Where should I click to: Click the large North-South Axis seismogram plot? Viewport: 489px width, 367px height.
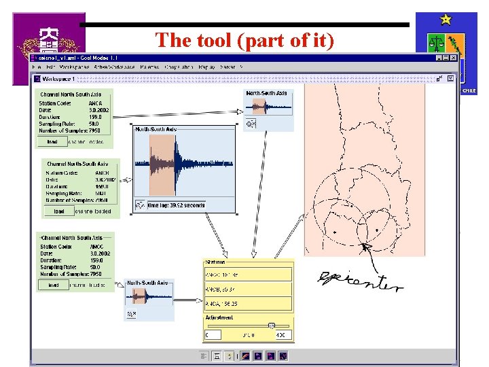pos(184,164)
